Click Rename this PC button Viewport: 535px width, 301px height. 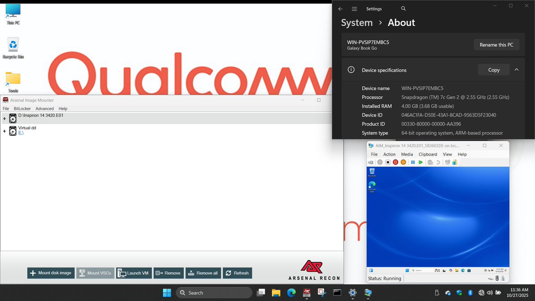(x=496, y=45)
